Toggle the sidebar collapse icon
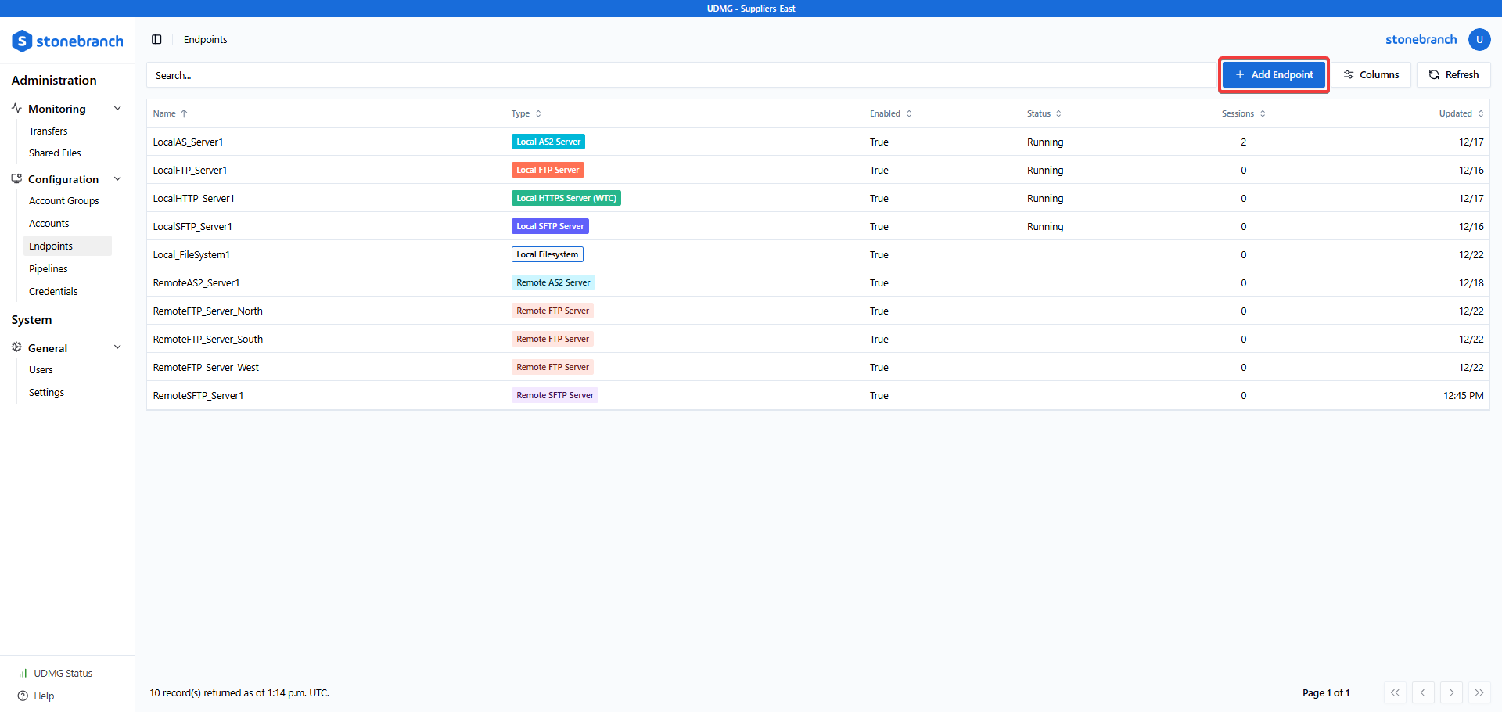 [x=156, y=40]
